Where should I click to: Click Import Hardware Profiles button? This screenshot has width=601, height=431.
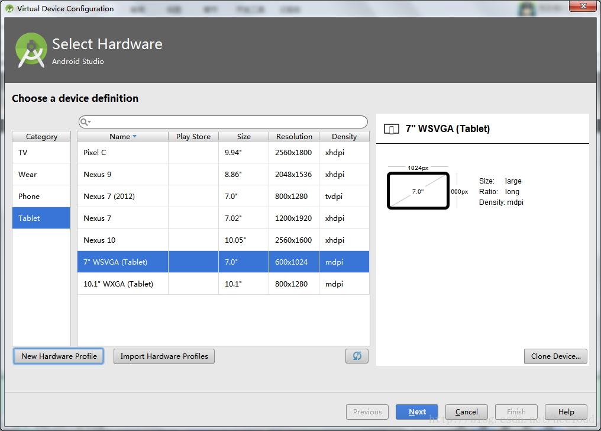point(164,356)
